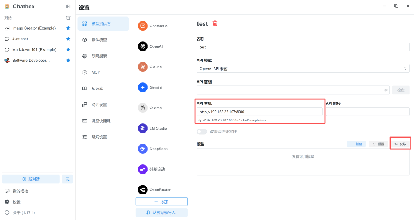Open Image Creator (Example) conversation
Screen dimensions: 414x220
[x=34, y=28]
